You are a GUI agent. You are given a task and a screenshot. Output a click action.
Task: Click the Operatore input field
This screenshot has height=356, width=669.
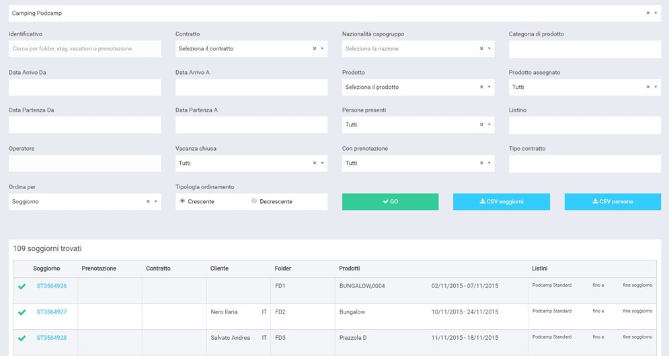point(85,163)
